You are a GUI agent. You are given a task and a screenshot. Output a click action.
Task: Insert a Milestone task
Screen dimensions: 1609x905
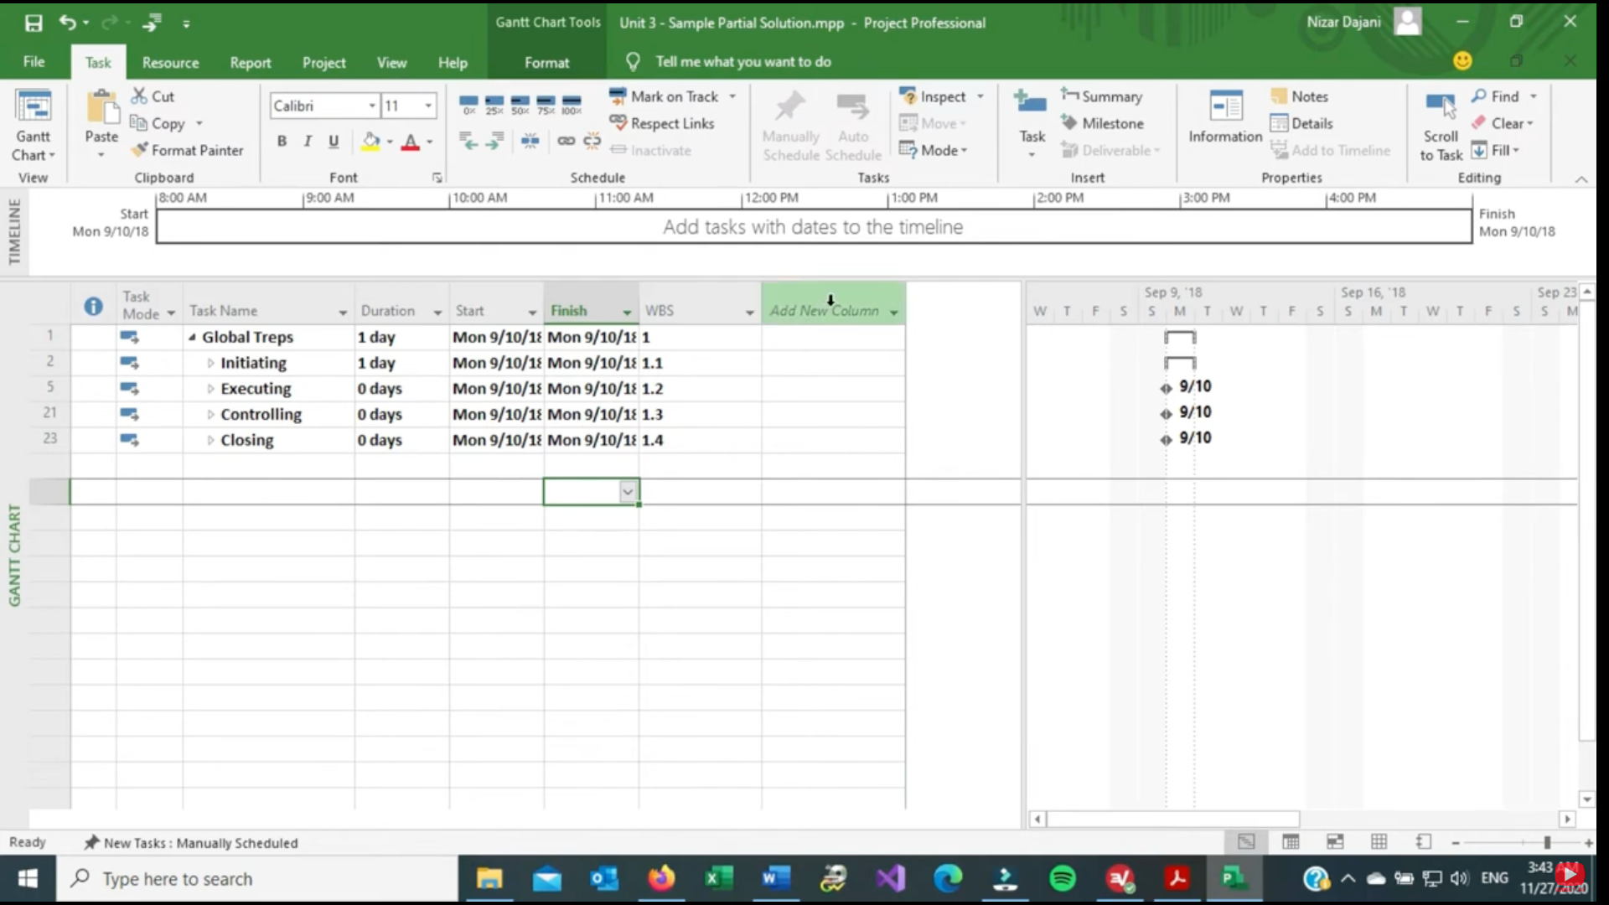(x=1103, y=123)
